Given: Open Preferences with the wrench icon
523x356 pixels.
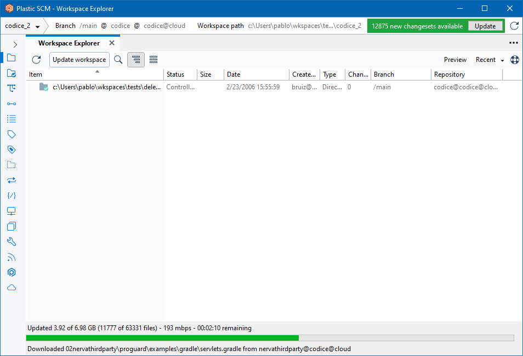Looking at the screenshot, I should [x=12, y=241].
